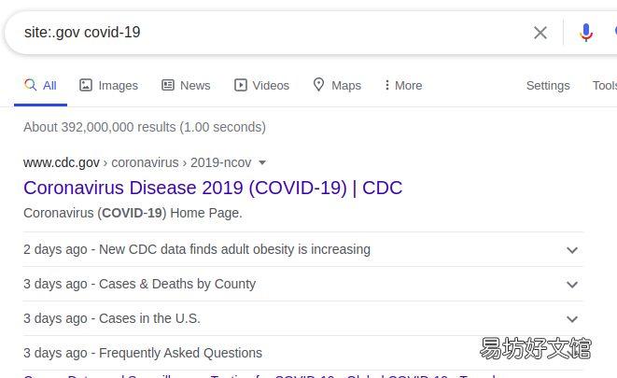Image resolution: width=617 pixels, height=378 pixels.
Task: Select the Frequently Asked Questions row
Action: pos(303,353)
